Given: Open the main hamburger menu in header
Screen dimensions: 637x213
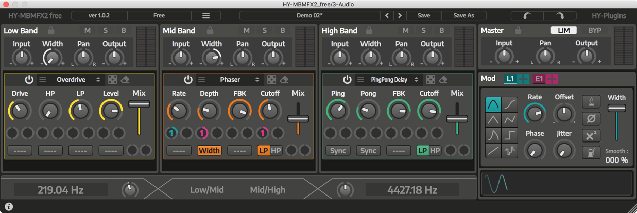Looking at the screenshot, I should (206, 16).
